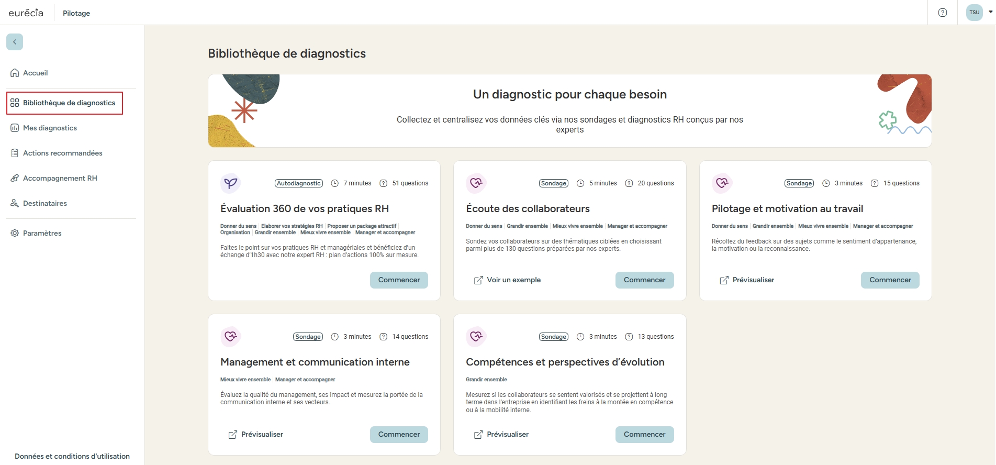Open the TSU user account dropdown
Image resolution: width=996 pixels, height=465 pixels.
(x=979, y=13)
